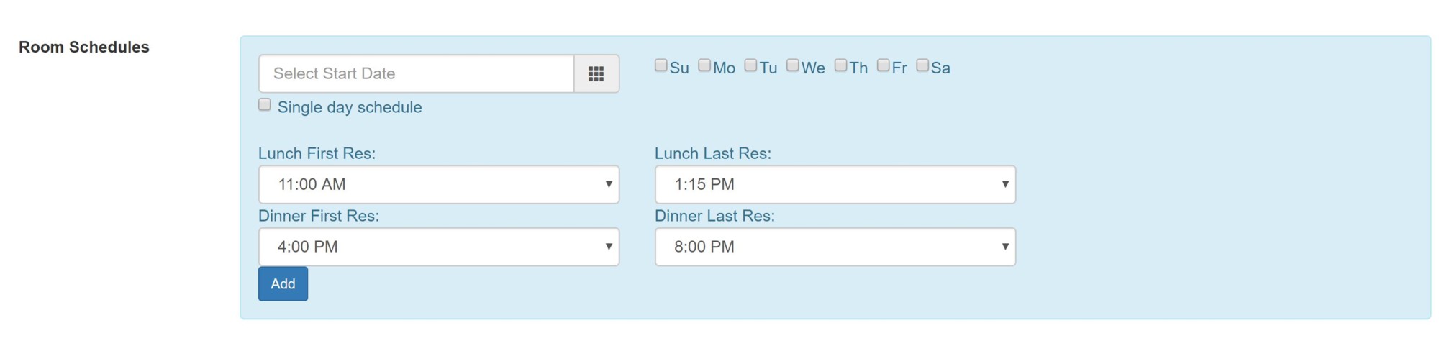The width and height of the screenshot is (1439, 341).
Task: Select the We day checkbox
Action: [792, 65]
